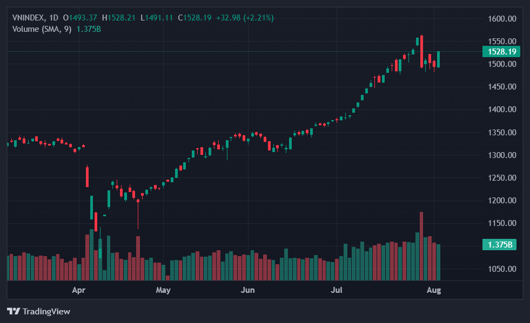The image size is (530, 323).
Task: Click the 1150.00 price axis label
Action: click(x=502, y=223)
